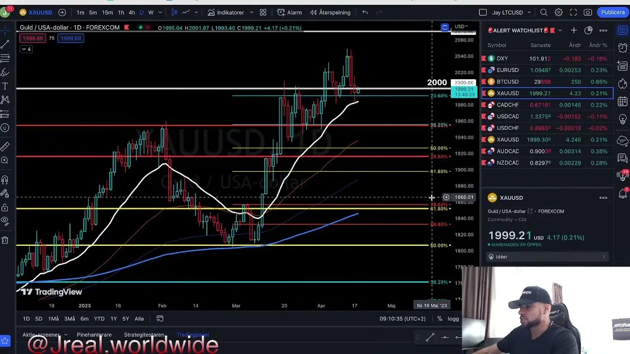This screenshot has width=630, height=354.
Task: Remove drawings with the trash icon
Action: click(x=5, y=240)
